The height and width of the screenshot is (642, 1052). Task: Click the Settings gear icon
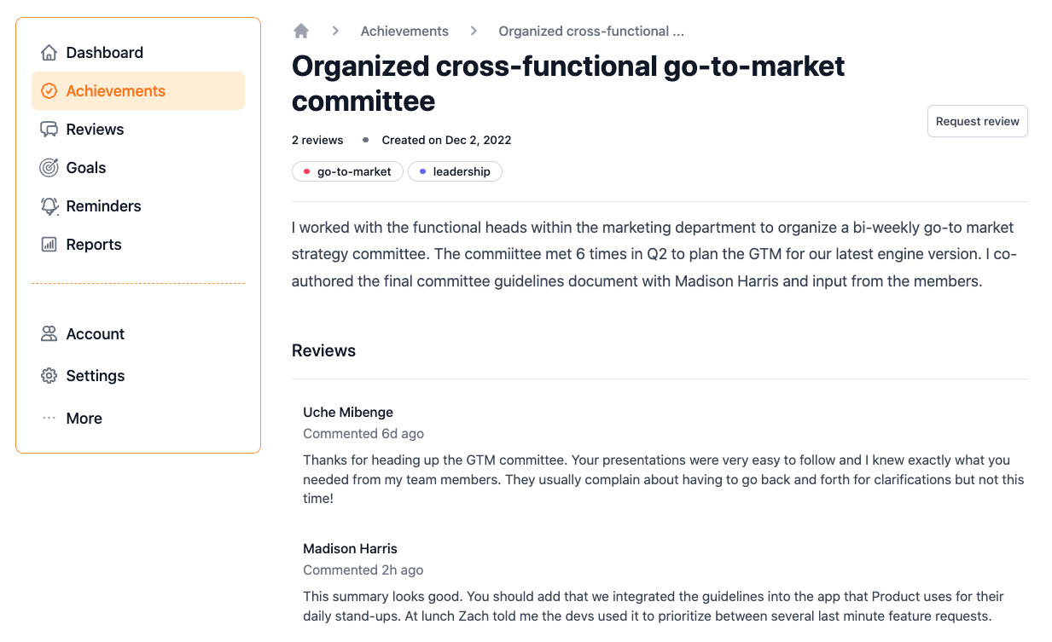(49, 376)
